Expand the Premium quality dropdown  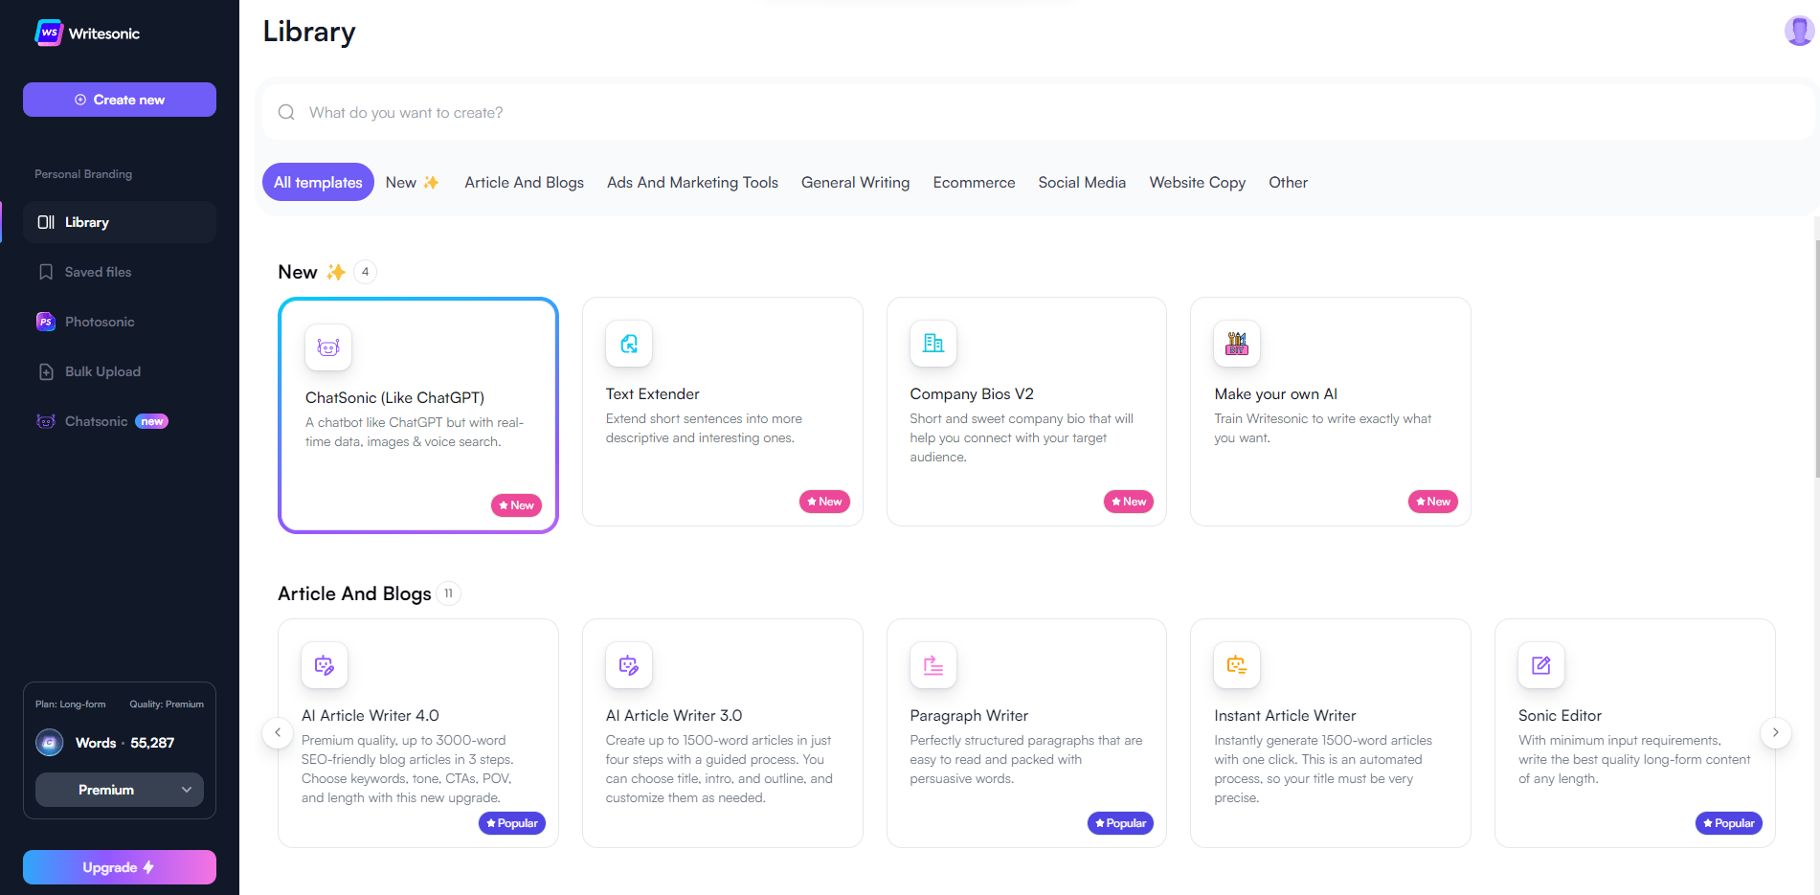pos(120,790)
